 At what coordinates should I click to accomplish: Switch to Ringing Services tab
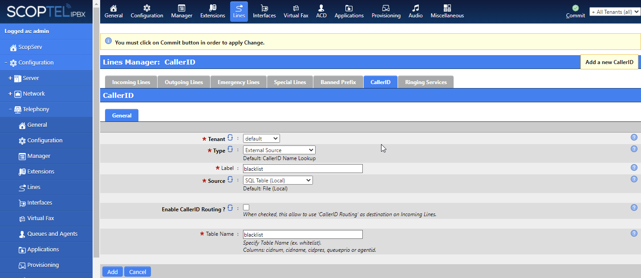[x=426, y=82]
